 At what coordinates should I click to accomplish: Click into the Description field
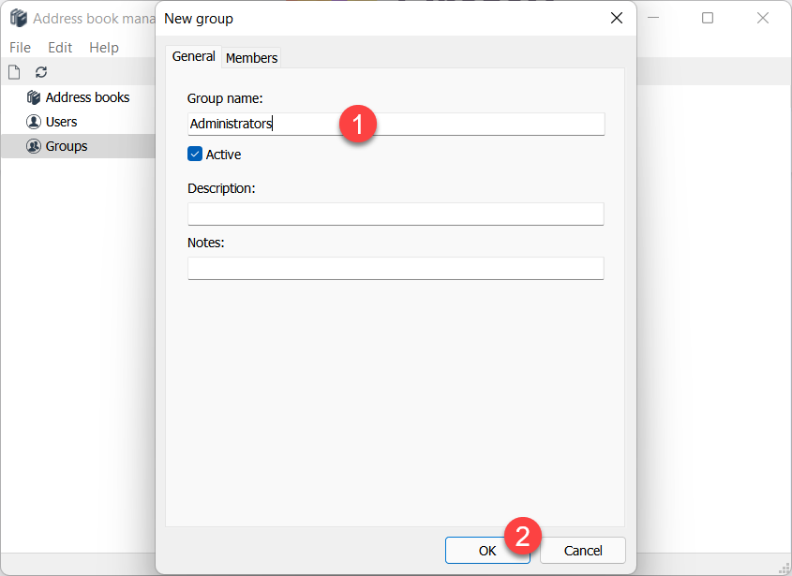396,214
